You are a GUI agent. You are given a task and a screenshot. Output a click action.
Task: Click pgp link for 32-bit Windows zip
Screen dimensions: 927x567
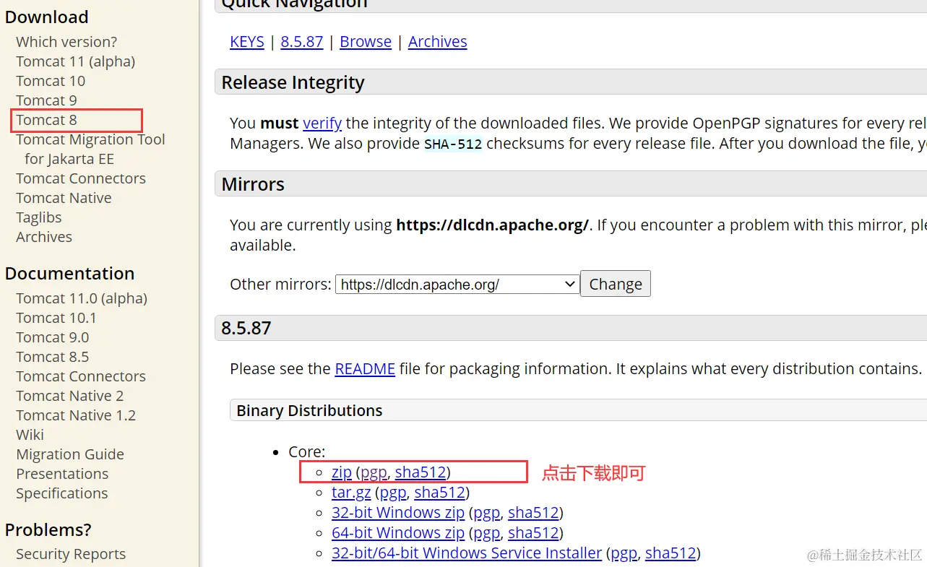pyautogui.click(x=487, y=514)
